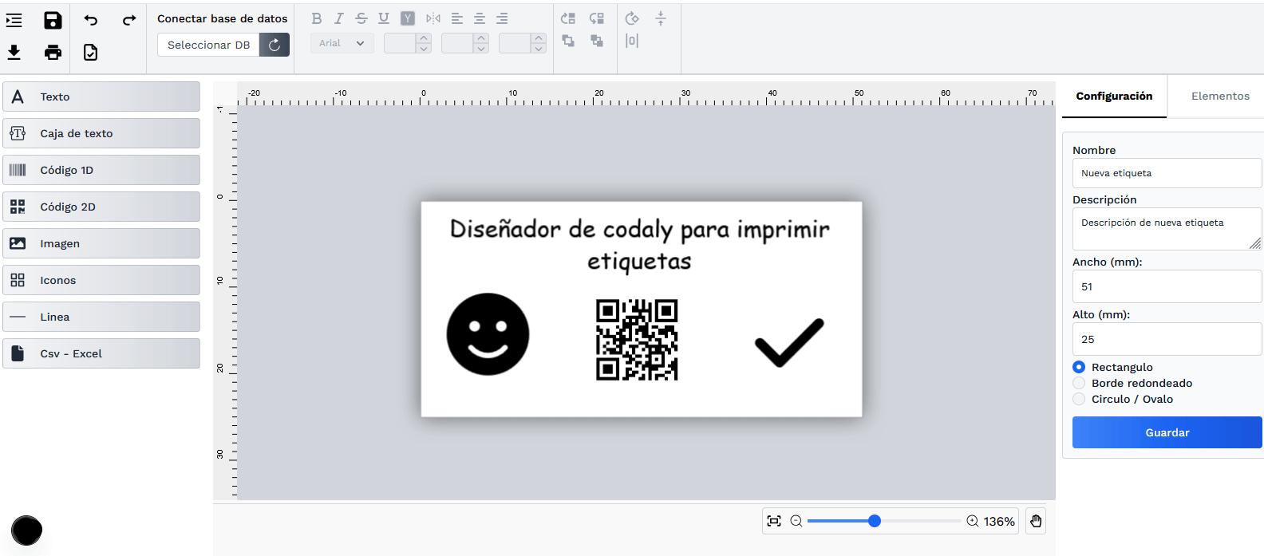
Task: Select the Borde redondeado option
Action: click(1079, 383)
